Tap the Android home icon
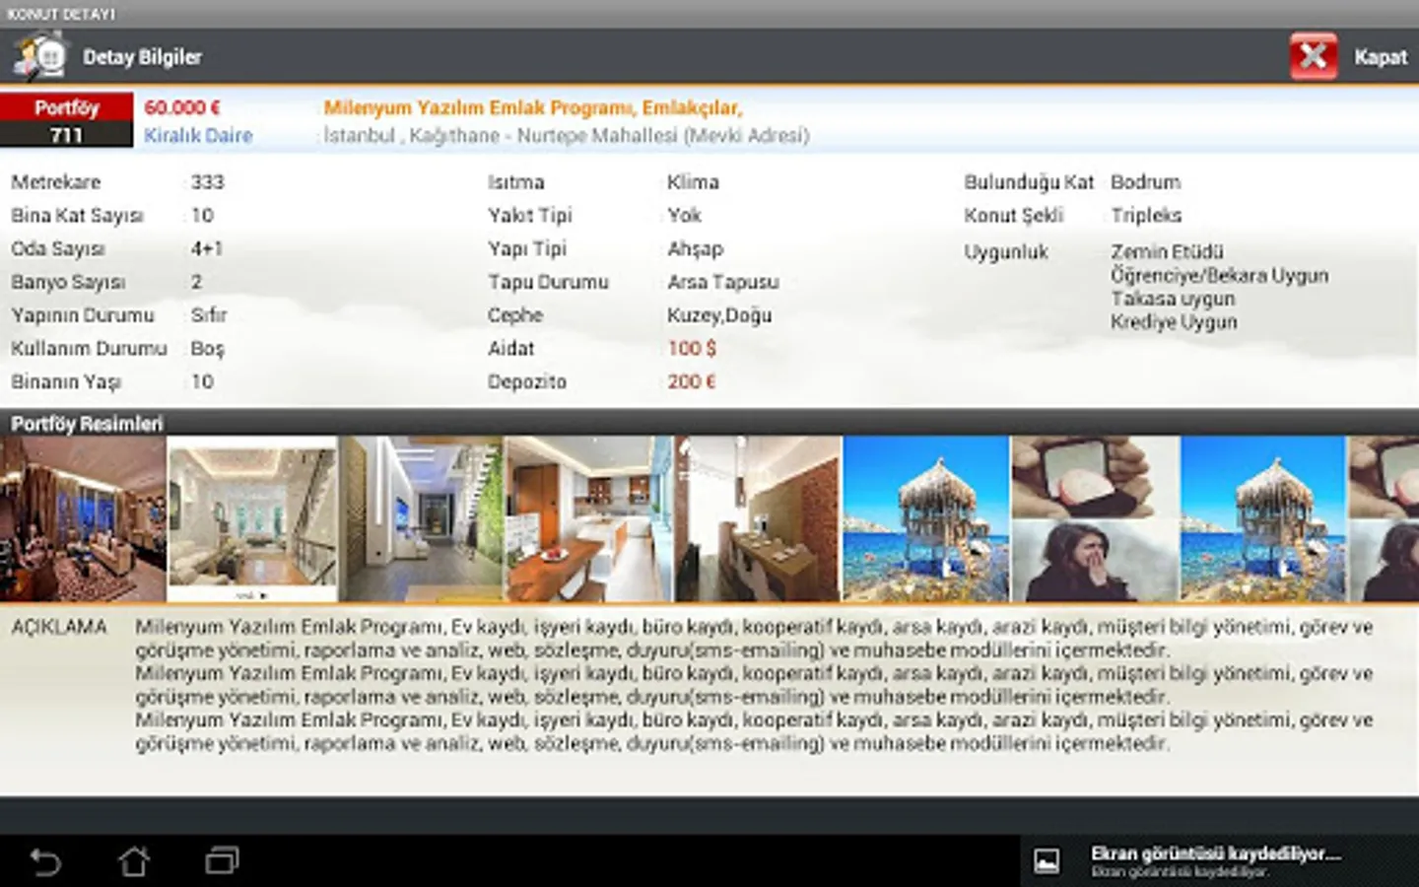This screenshot has width=1419, height=887. coord(134,861)
